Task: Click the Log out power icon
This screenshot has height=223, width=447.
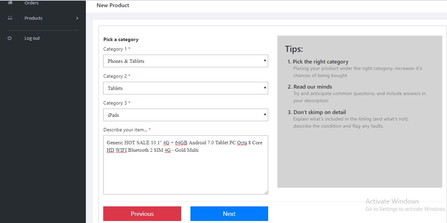Action: pos(10,38)
